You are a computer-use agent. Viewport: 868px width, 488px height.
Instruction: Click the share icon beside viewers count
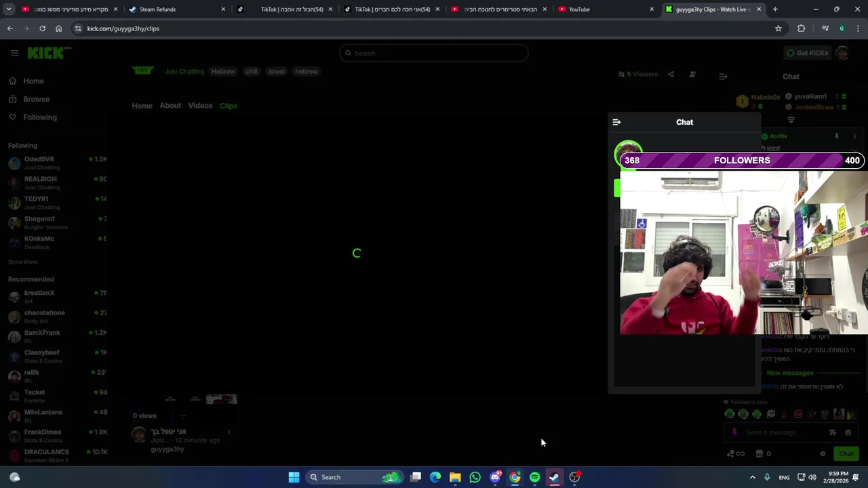coord(671,75)
